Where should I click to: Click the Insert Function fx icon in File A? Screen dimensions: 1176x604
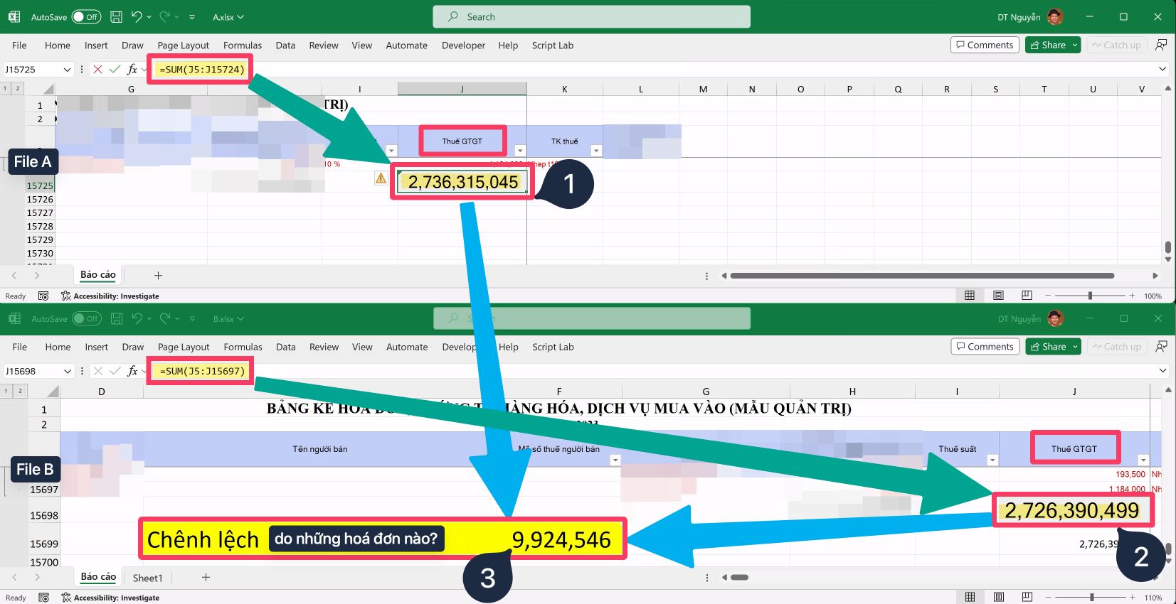pyautogui.click(x=132, y=69)
